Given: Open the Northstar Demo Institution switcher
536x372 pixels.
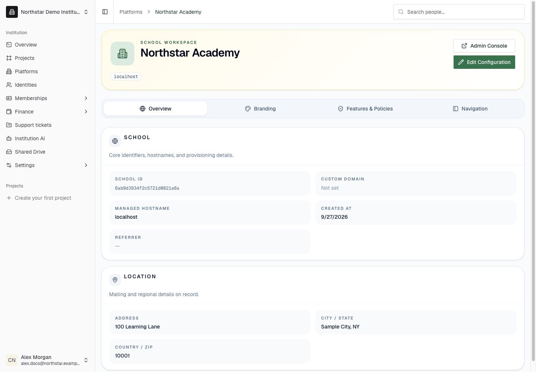Looking at the screenshot, I should [x=48, y=12].
